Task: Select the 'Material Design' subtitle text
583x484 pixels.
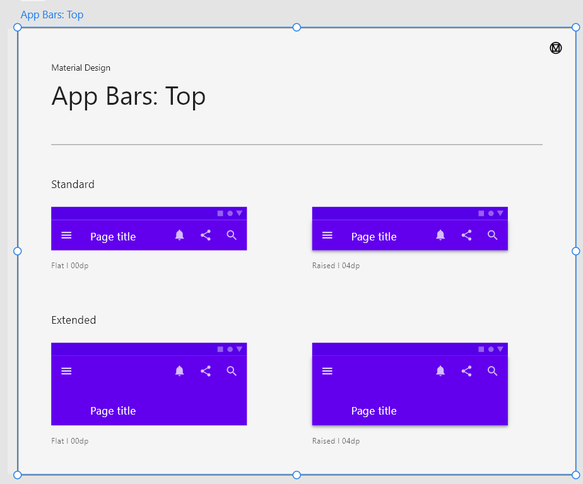Action: (x=81, y=68)
